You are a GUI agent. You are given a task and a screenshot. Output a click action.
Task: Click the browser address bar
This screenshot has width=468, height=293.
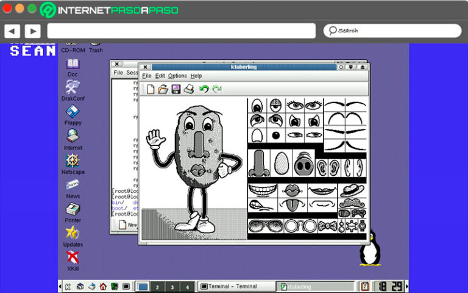pyautogui.click(x=181, y=31)
